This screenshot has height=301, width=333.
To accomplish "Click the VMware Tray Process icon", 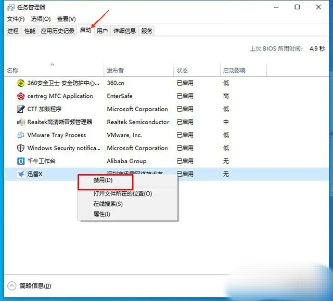I will pos(21,135).
